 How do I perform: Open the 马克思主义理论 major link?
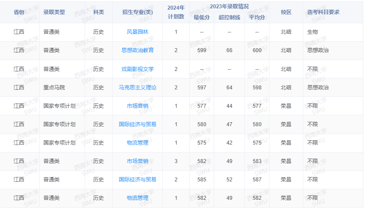tap(137, 87)
